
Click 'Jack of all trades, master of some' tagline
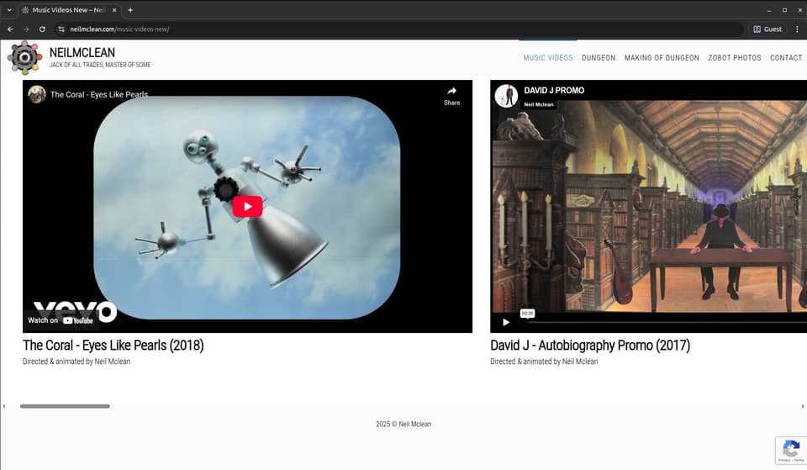(100, 65)
